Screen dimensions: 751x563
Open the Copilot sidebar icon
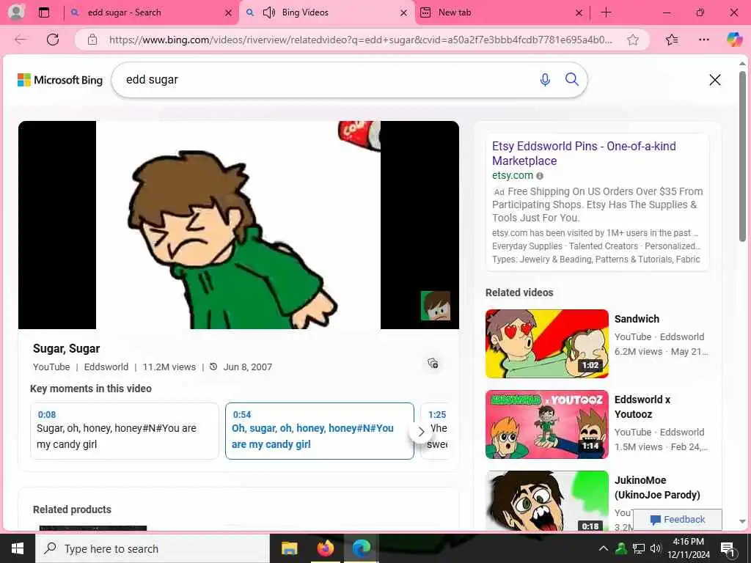pos(734,40)
